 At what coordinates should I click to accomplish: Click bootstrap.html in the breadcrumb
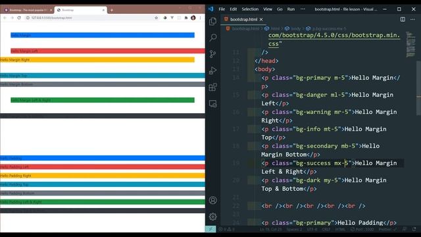tap(245, 28)
